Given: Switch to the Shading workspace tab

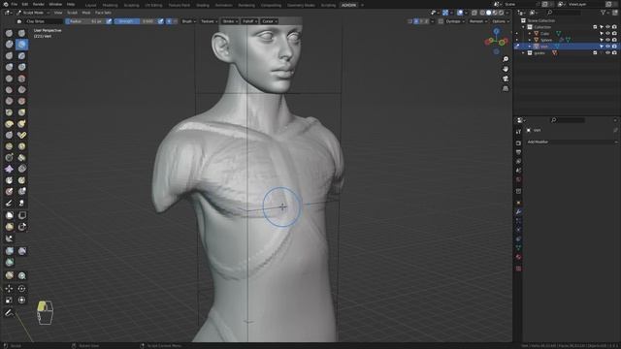Looking at the screenshot, I should click(203, 5).
